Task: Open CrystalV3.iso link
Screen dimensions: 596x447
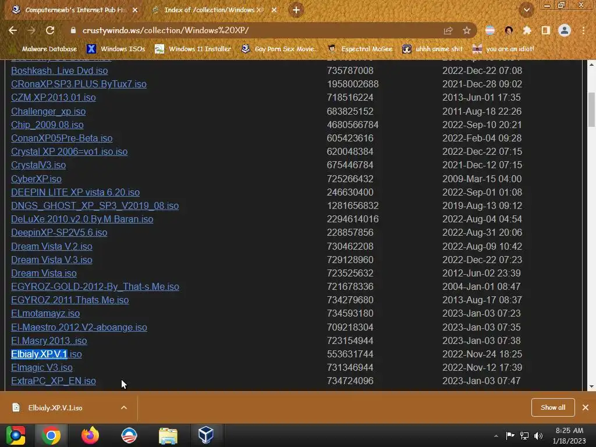Action: (x=38, y=165)
